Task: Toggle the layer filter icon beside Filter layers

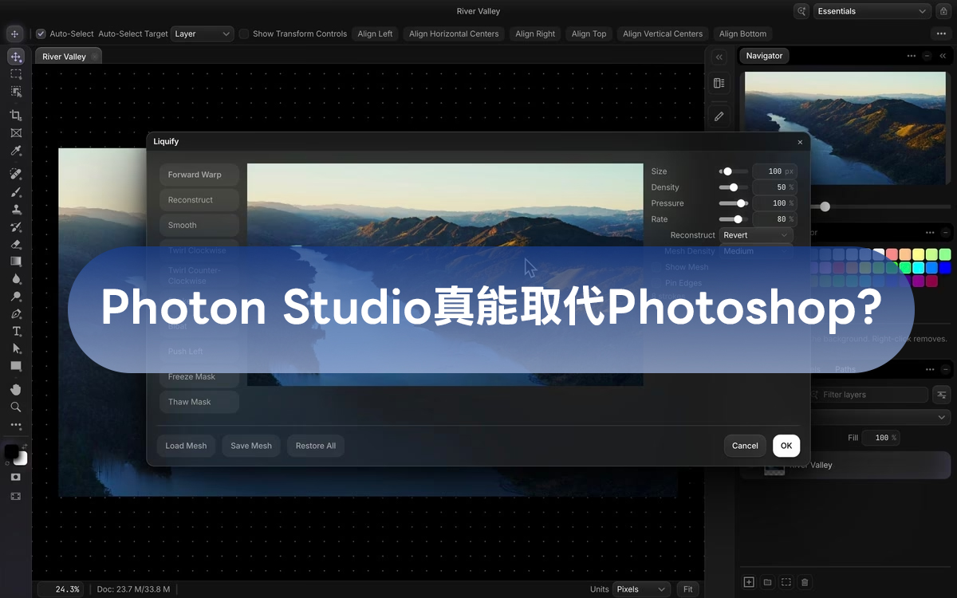Action: click(942, 395)
